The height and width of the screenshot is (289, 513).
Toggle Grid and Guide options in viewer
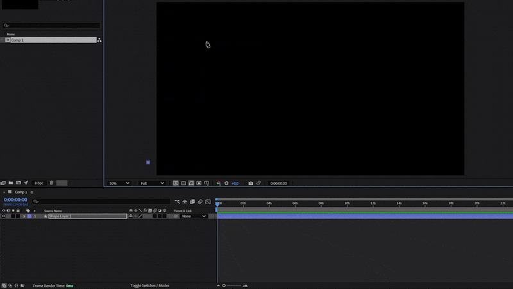[x=206, y=183]
